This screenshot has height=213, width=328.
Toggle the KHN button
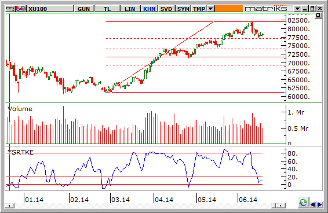[x=150, y=9]
